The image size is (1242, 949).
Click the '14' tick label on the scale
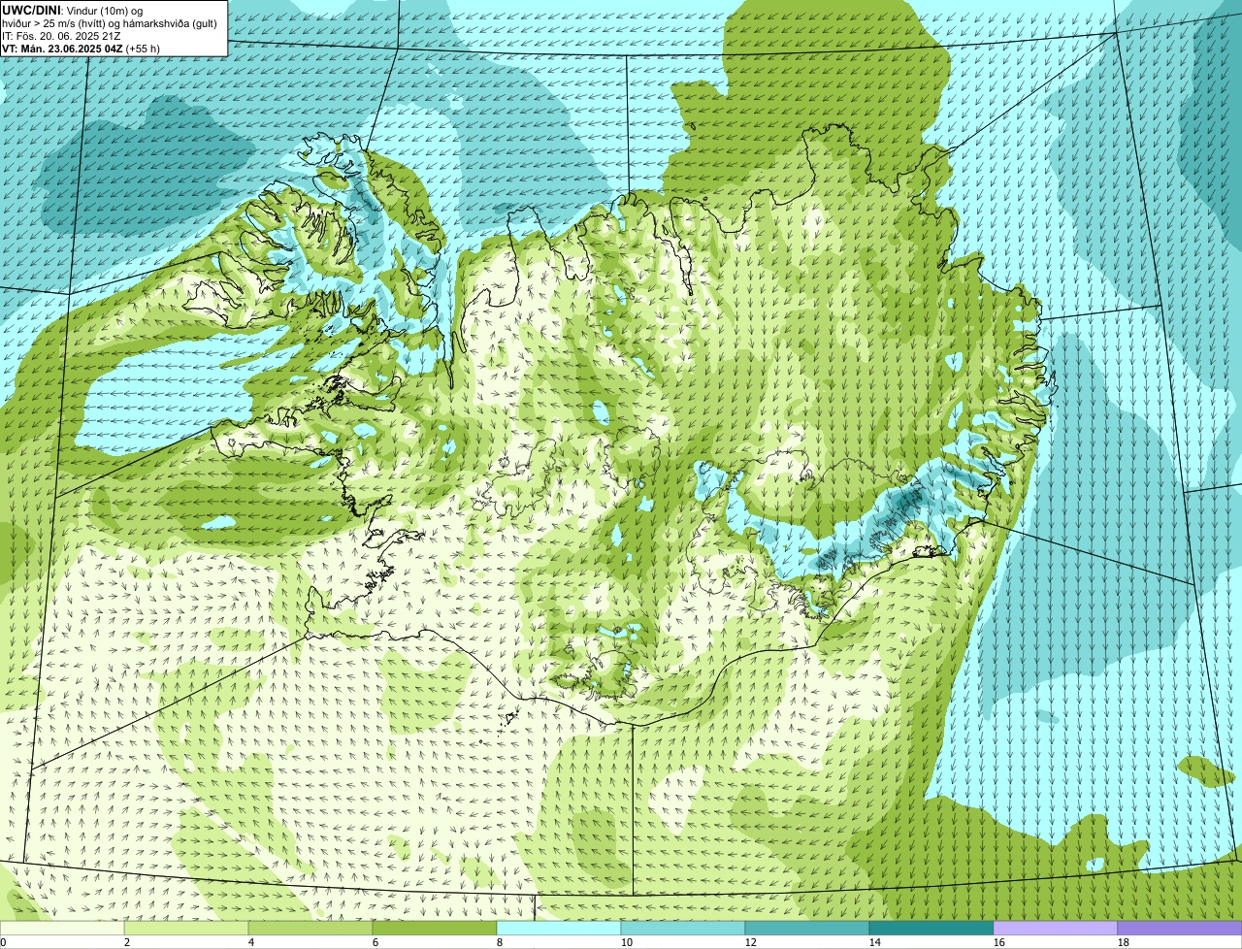point(875,942)
